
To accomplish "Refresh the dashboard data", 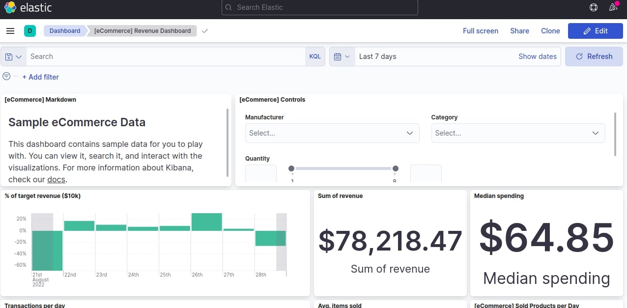I will (x=594, y=56).
